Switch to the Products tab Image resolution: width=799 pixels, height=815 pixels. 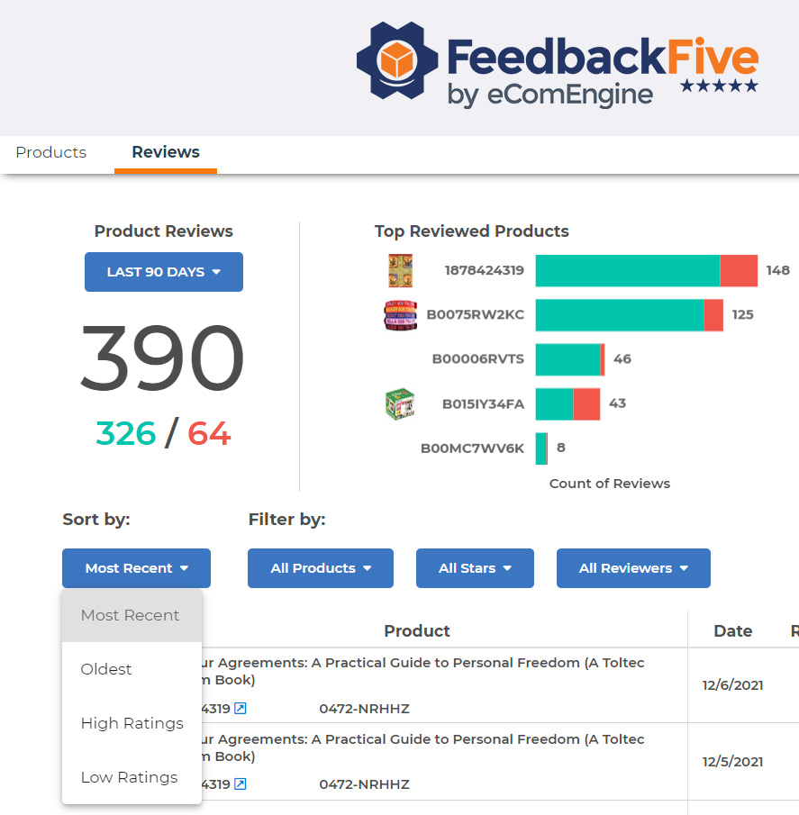point(51,152)
